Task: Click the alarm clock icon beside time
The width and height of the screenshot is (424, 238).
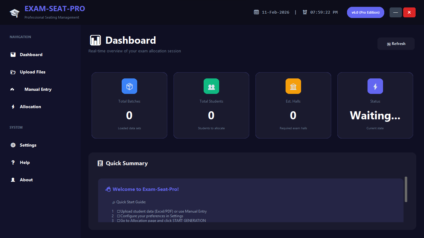Action: pos(305,12)
